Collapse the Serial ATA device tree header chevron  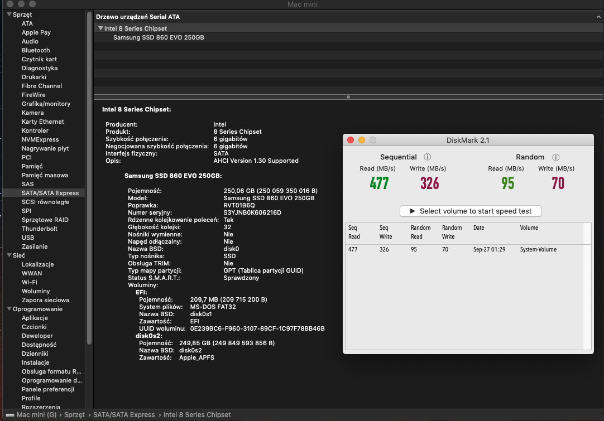tap(598, 17)
